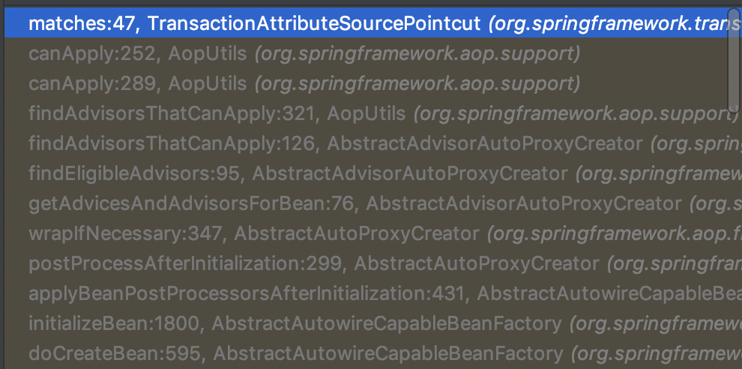This screenshot has height=369, width=742.
Task: Click AbstractAutowireCapableBeanFactory on the initializeBean row
Action: point(386,324)
